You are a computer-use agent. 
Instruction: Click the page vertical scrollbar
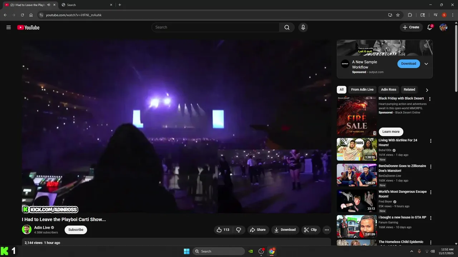(x=456, y=59)
